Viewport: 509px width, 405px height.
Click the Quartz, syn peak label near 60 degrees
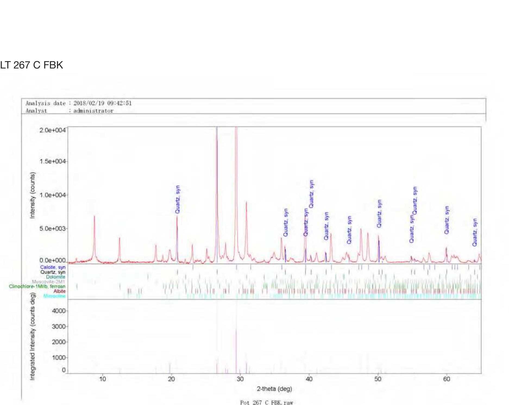tap(447, 220)
